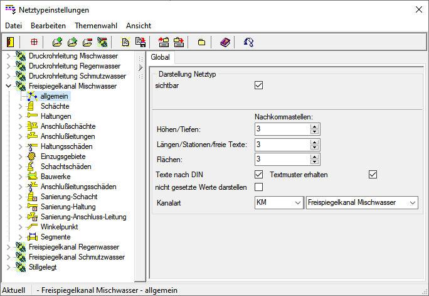Select the Haltungen tree node

pos(56,116)
